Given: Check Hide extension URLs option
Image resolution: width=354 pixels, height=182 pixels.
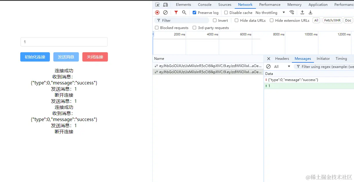Looking at the screenshot, I should (272, 20).
